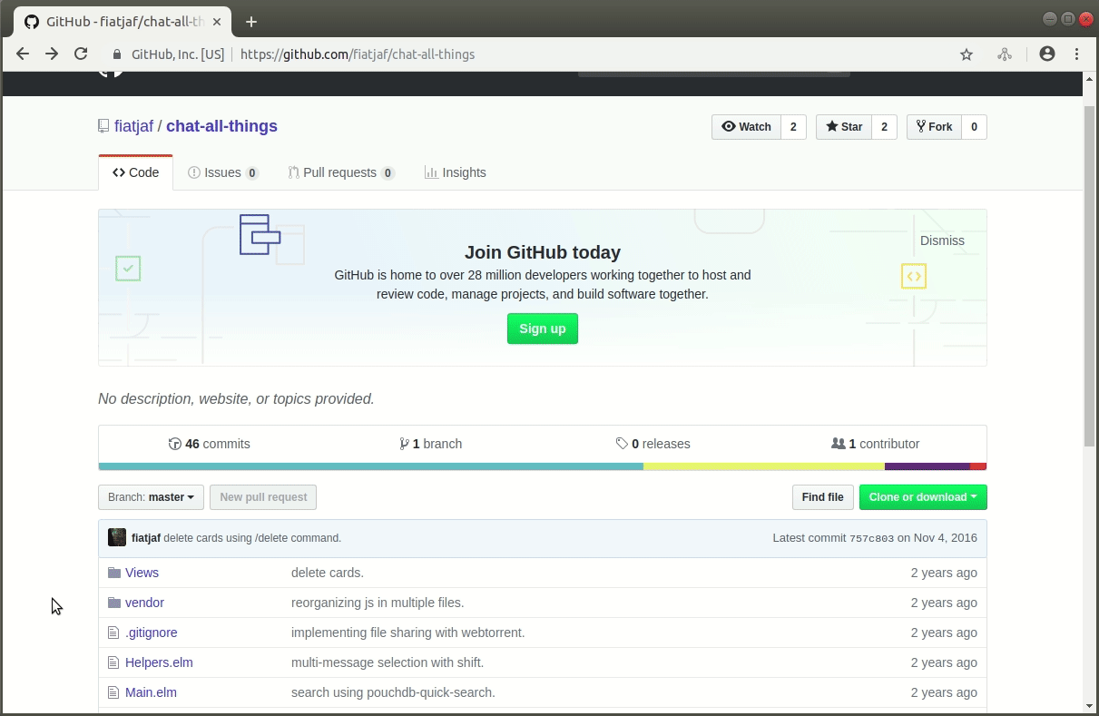This screenshot has width=1099, height=716.
Task: Open the Helpers.elm file
Action: [x=159, y=662]
